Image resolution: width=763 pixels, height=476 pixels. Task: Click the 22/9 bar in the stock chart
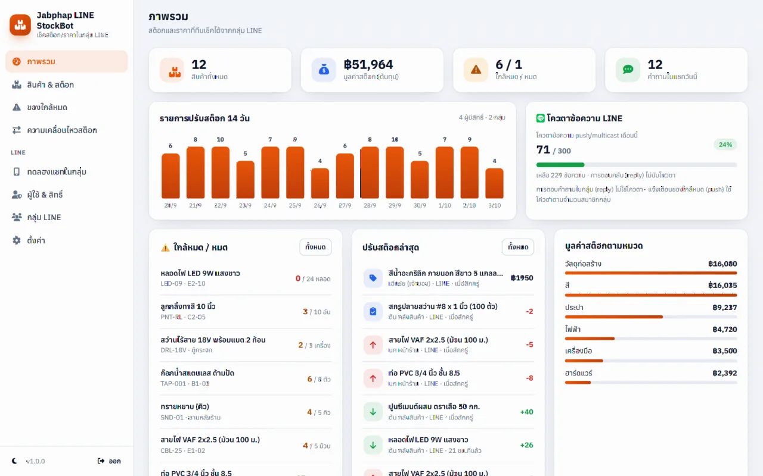click(x=221, y=173)
